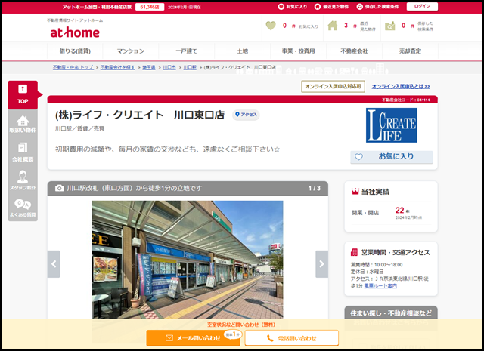The width and height of the screenshot is (484, 351).
Task: Click the at home logo
Action: 75,32
